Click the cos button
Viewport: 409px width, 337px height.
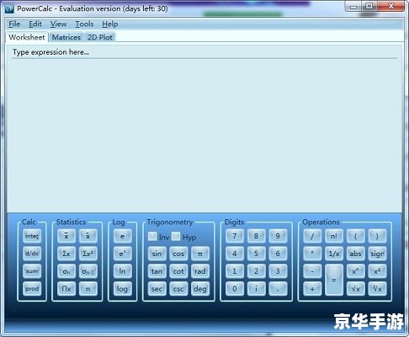tap(178, 254)
